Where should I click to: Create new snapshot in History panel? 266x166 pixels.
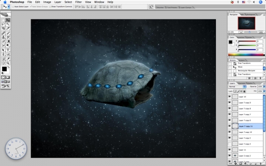pyautogui.click(x=255, y=78)
